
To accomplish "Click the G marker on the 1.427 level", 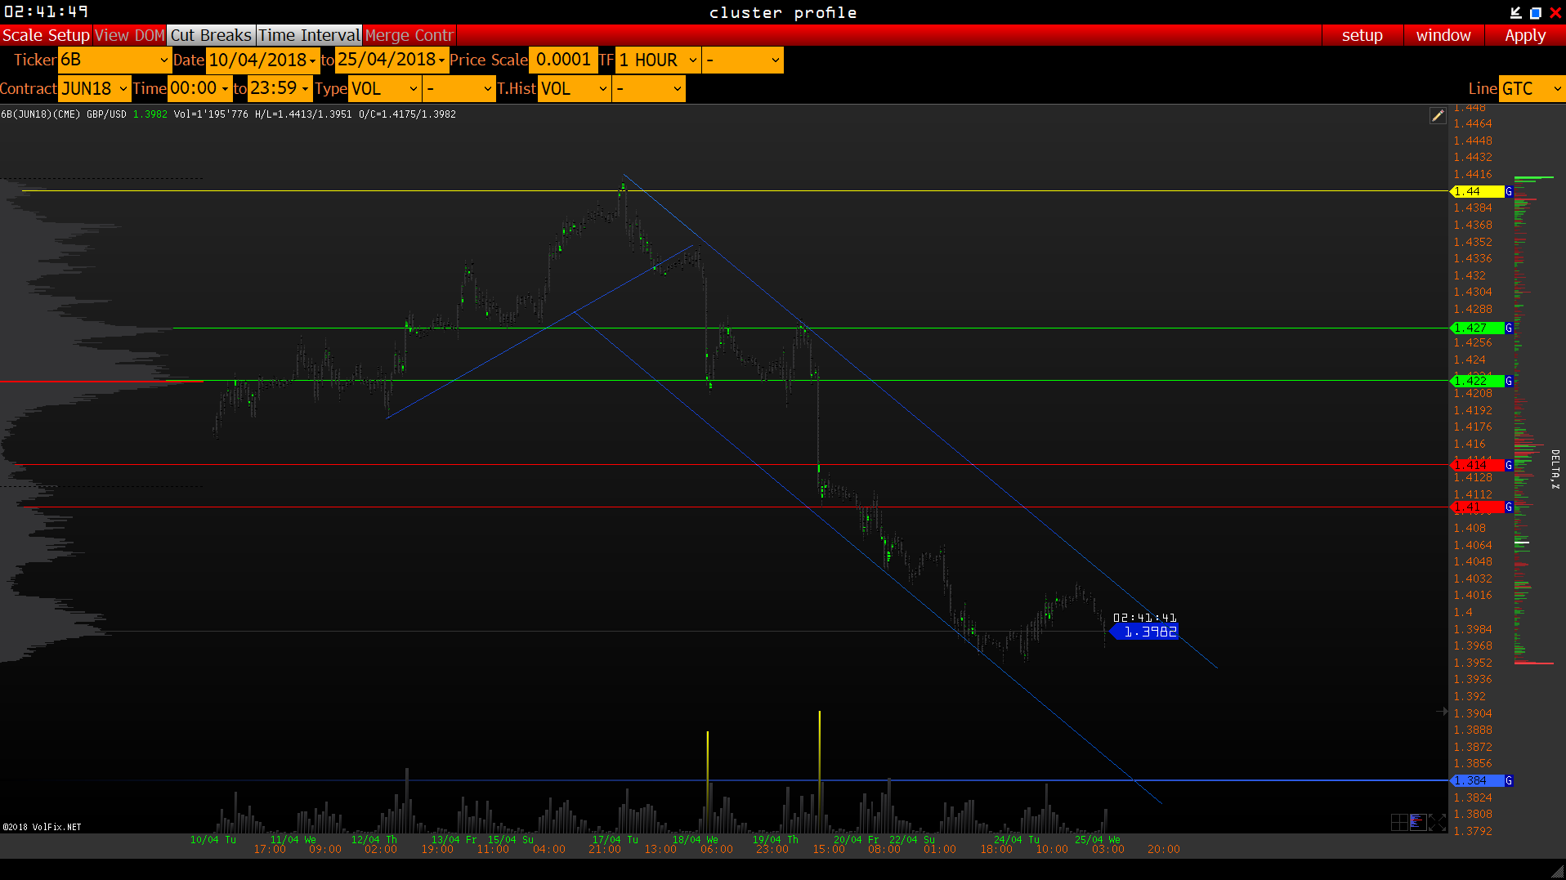I will pyautogui.click(x=1509, y=328).
